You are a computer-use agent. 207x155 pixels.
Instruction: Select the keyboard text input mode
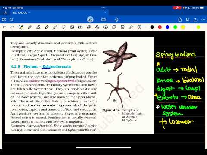click(103, 19)
